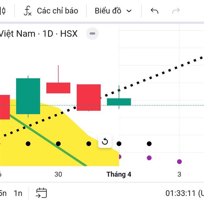The width and height of the screenshot is (204, 204).
Task: Select the 1n time range
Action: tap(18, 193)
